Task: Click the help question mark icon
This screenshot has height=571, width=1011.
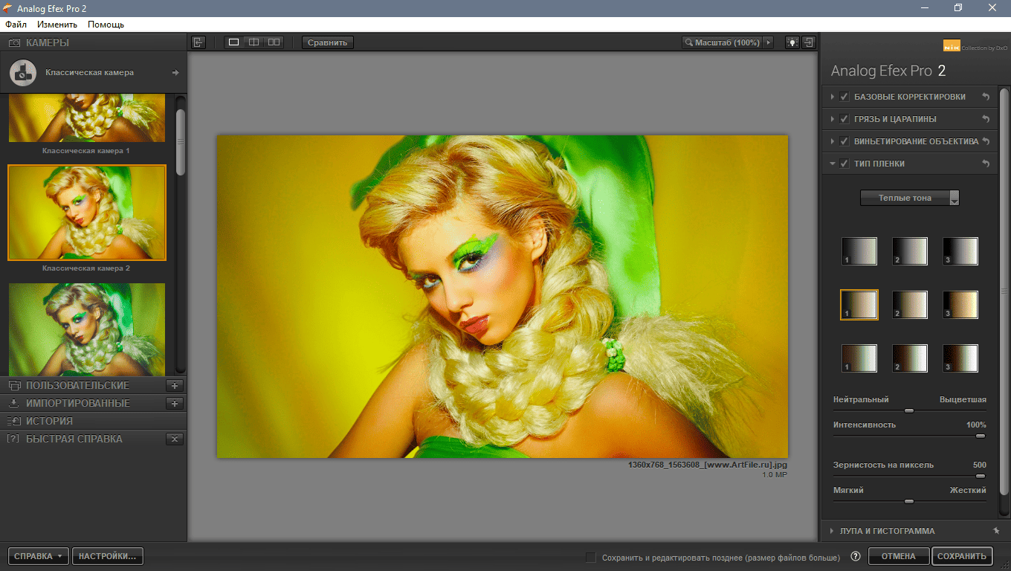Action: tap(856, 556)
